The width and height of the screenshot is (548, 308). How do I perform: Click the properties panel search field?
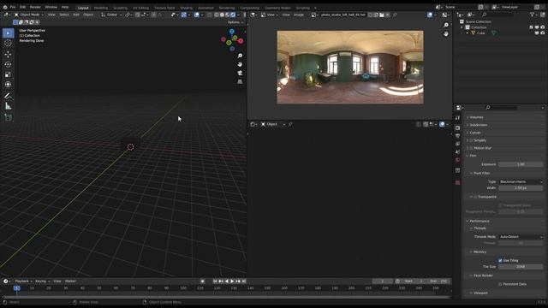tap(501, 108)
